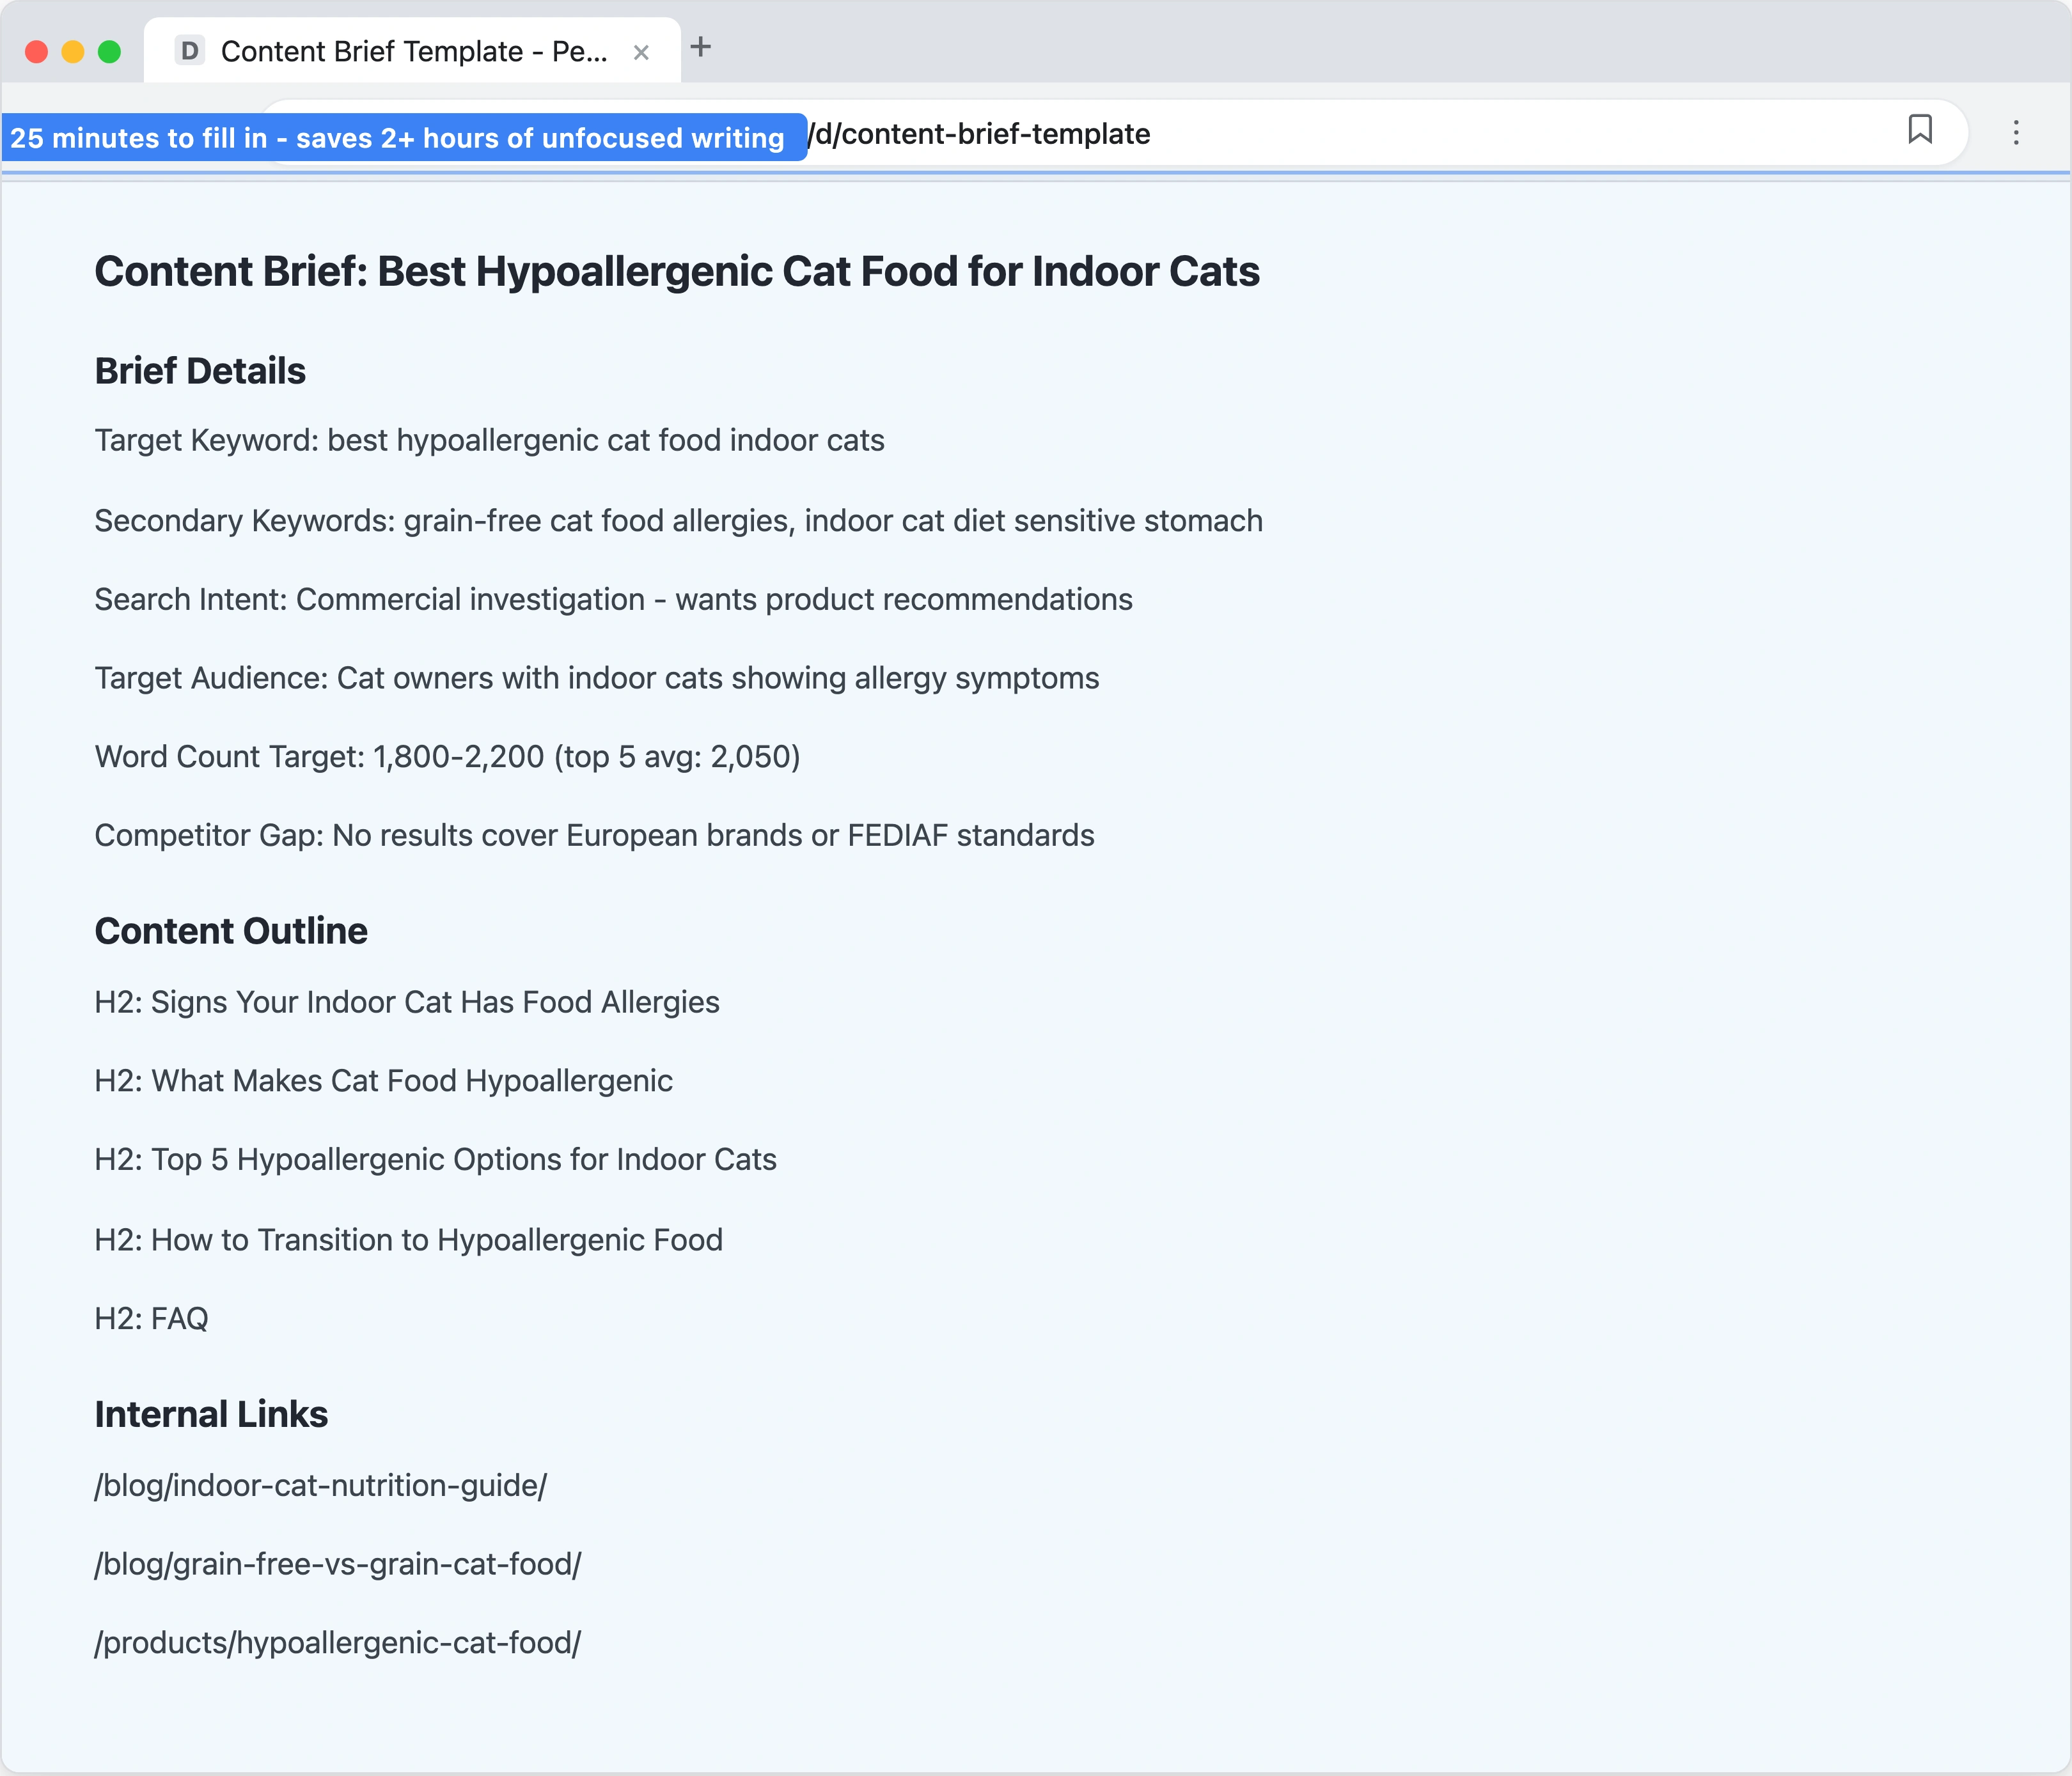Open the bookmark icon in the address bar
The width and height of the screenshot is (2072, 1776).
1921,131
